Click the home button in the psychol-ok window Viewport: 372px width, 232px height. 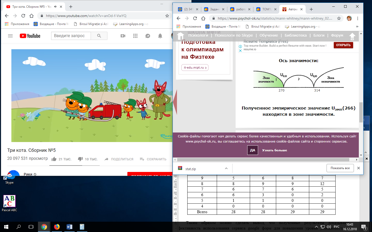203,18
